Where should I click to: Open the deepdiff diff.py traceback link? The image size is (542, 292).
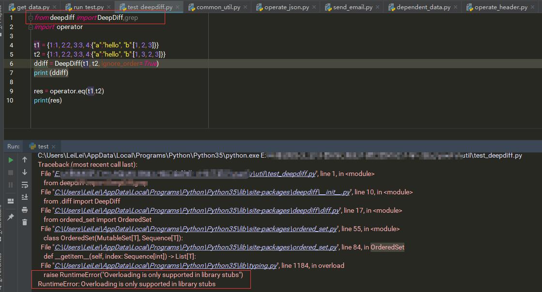197,211
